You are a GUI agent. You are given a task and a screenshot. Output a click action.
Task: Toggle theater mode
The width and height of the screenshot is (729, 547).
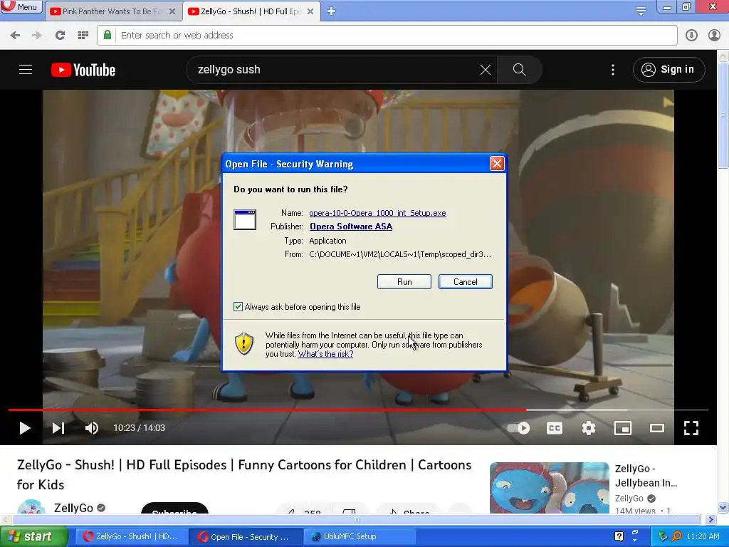(657, 428)
